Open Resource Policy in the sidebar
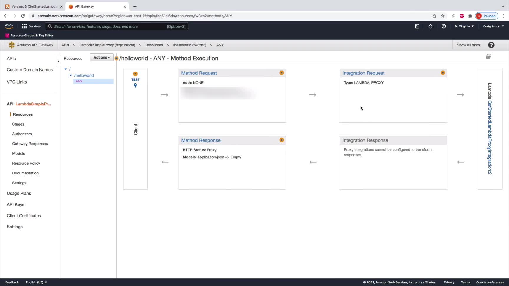 [26, 163]
